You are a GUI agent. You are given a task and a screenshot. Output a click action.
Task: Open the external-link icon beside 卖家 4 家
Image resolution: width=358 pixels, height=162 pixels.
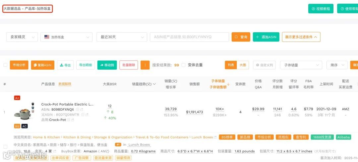tap(55, 151)
